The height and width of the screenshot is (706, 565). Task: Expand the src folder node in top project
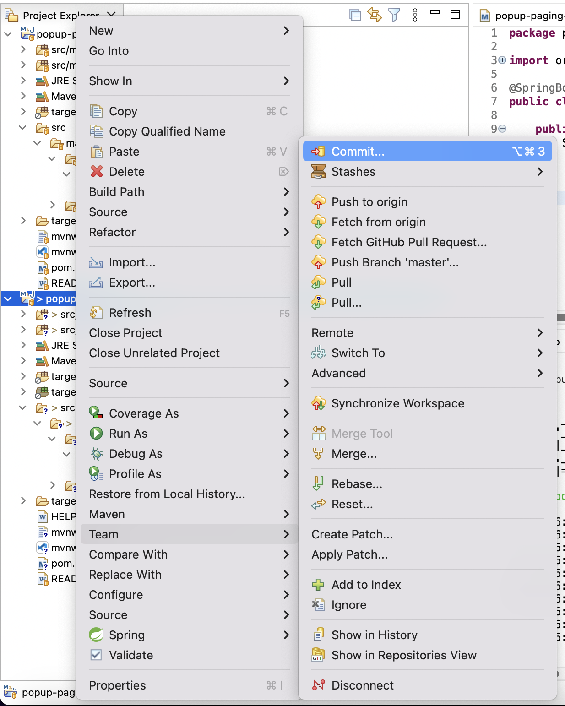tap(22, 128)
